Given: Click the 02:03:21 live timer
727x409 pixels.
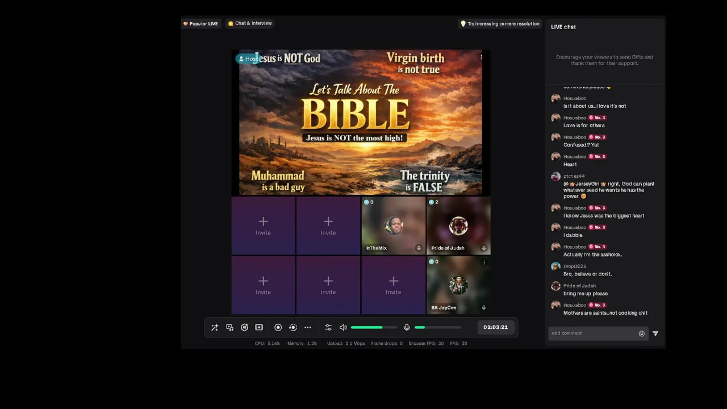Looking at the screenshot, I should tap(495, 327).
